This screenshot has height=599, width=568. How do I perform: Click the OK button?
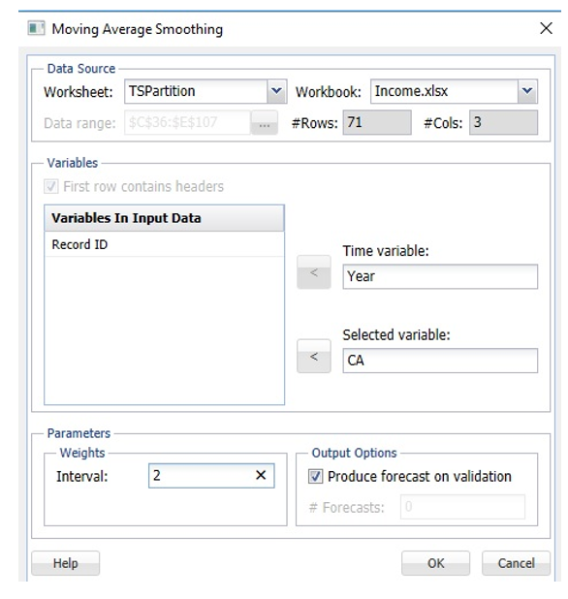coord(435,563)
